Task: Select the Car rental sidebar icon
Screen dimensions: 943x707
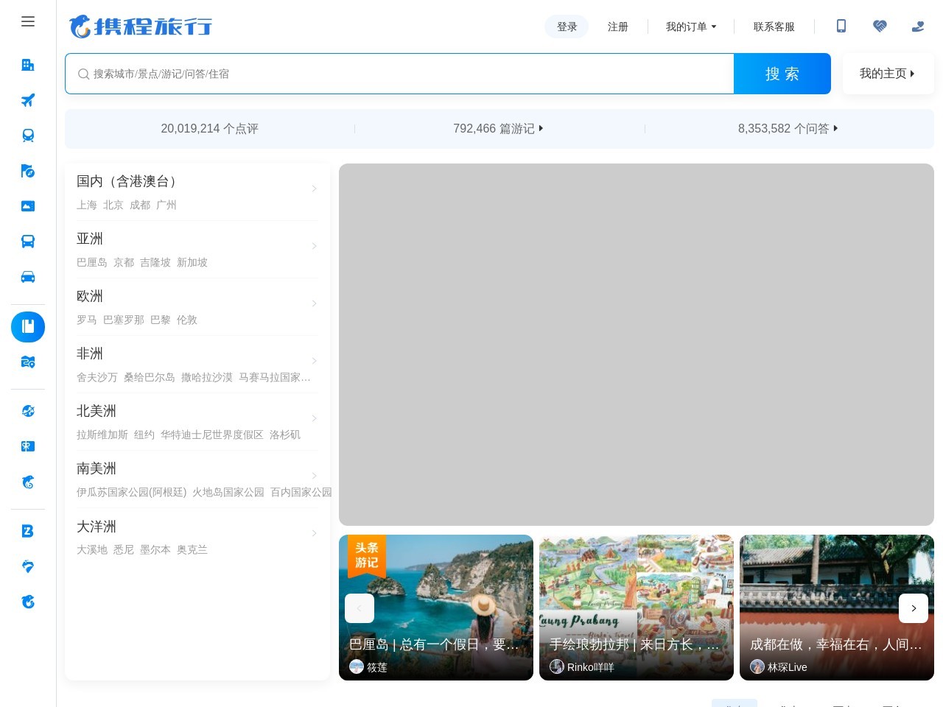Action: [28, 276]
